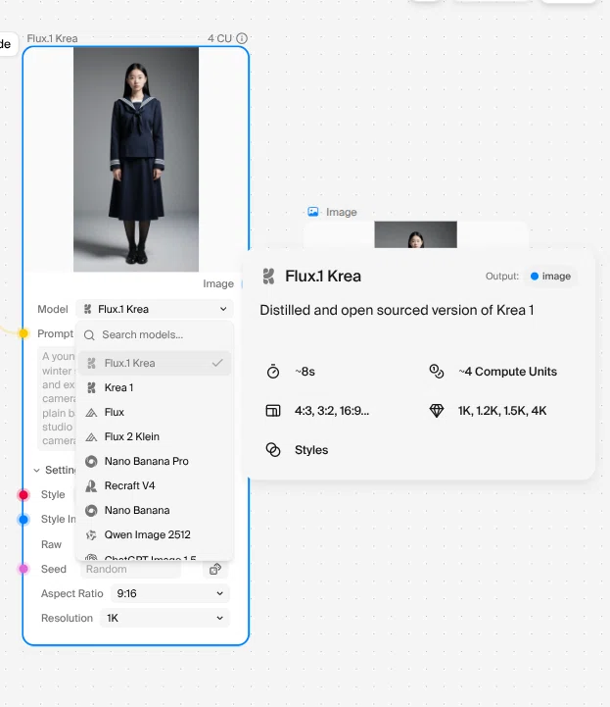Click the Flux triangle logo icon
The width and height of the screenshot is (610, 707).
click(91, 413)
